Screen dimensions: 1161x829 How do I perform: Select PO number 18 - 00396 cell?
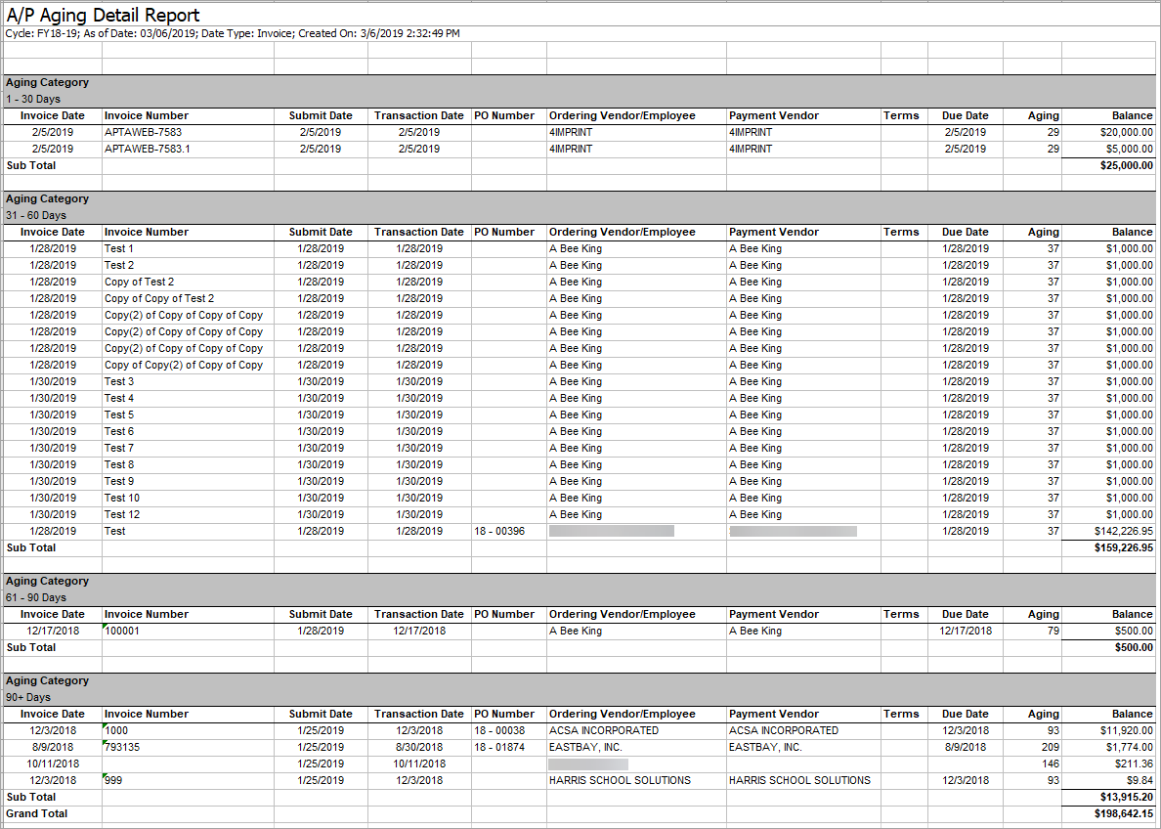(498, 531)
